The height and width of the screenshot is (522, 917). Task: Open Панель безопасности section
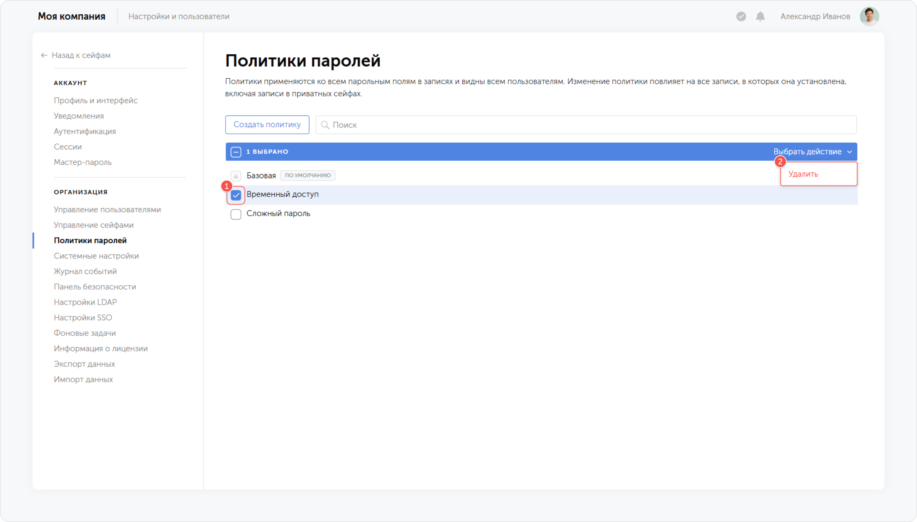(x=95, y=287)
